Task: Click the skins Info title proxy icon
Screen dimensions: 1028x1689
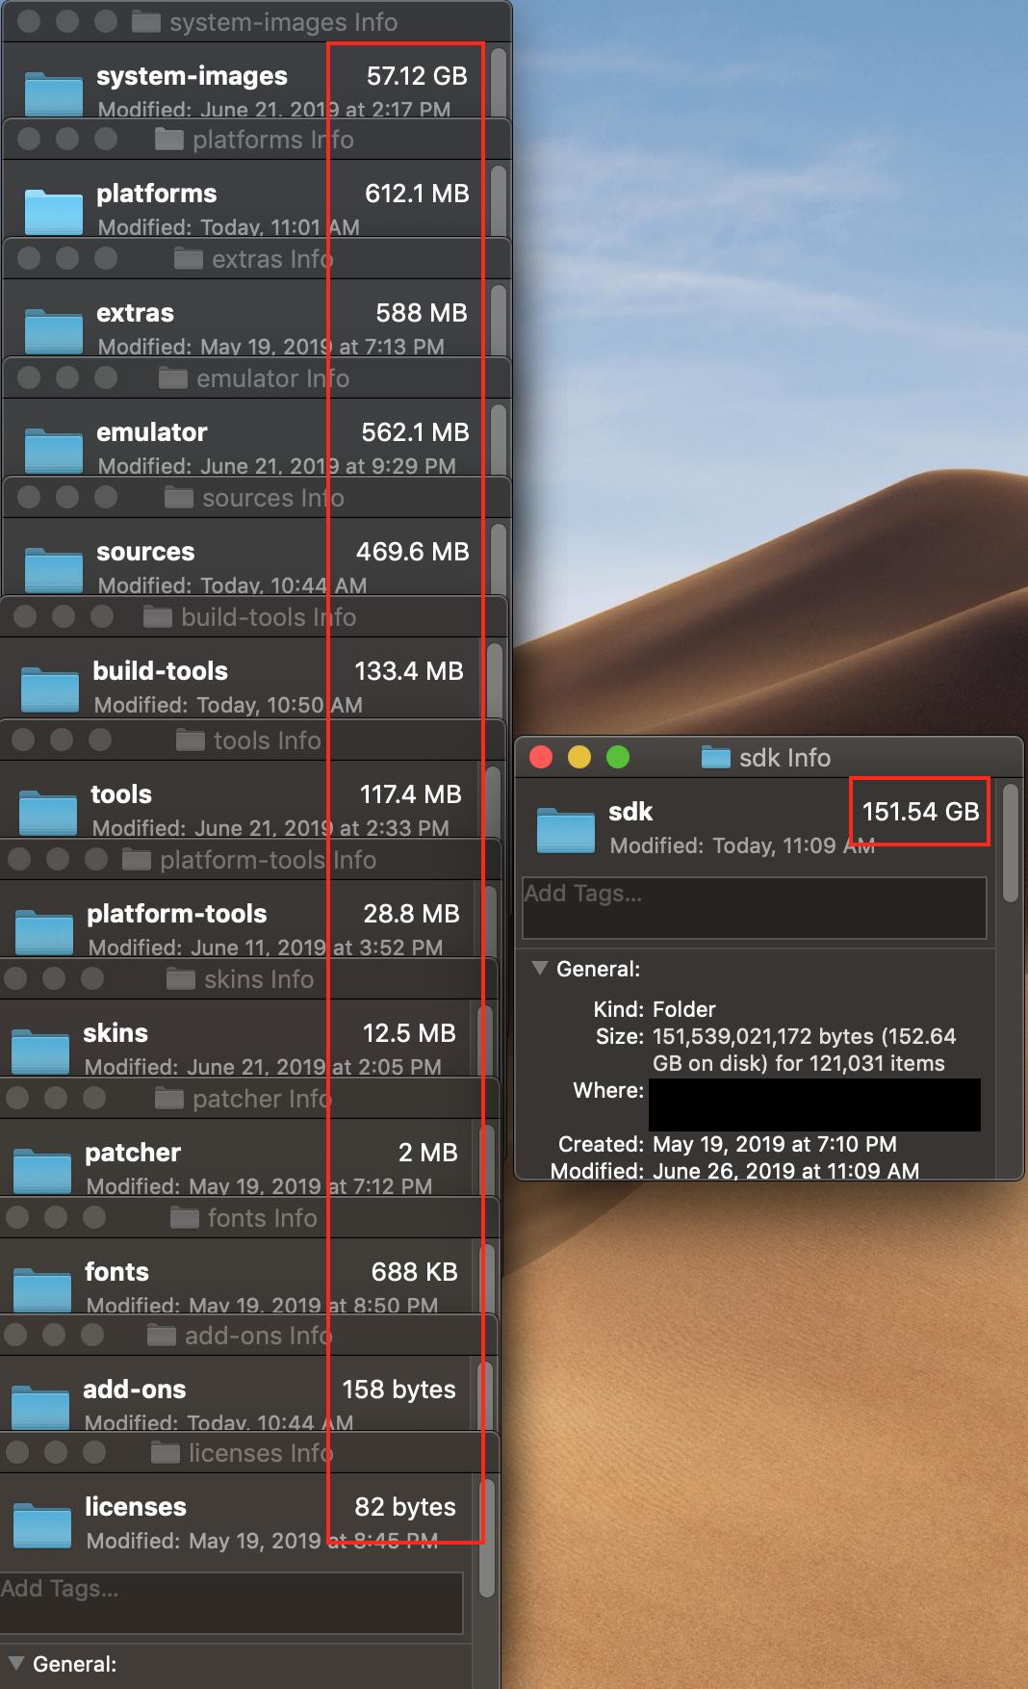Action: (x=181, y=979)
